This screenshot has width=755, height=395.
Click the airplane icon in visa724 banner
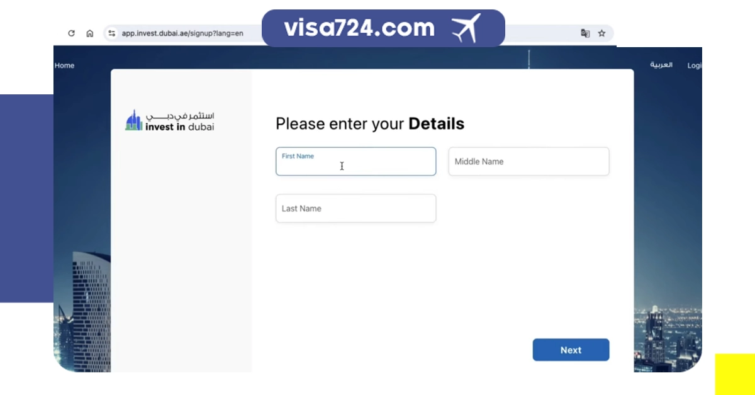pyautogui.click(x=466, y=28)
